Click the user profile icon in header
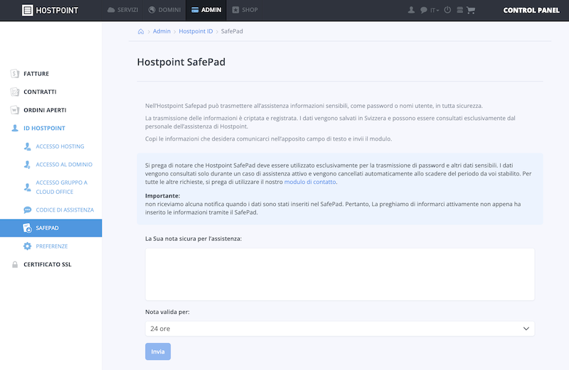This screenshot has height=370, width=569. click(x=411, y=10)
